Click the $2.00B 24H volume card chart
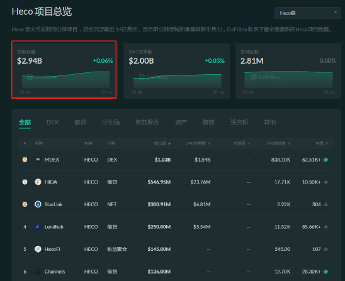This screenshot has width=345, height=281. [178, 81]
